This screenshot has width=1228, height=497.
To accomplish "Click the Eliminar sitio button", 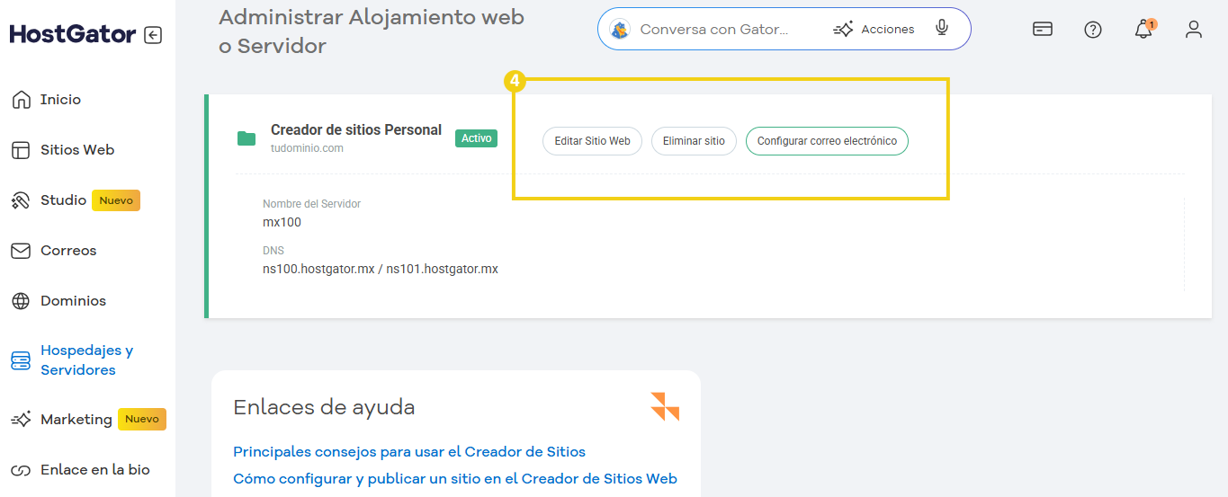I will click(694, 141).
